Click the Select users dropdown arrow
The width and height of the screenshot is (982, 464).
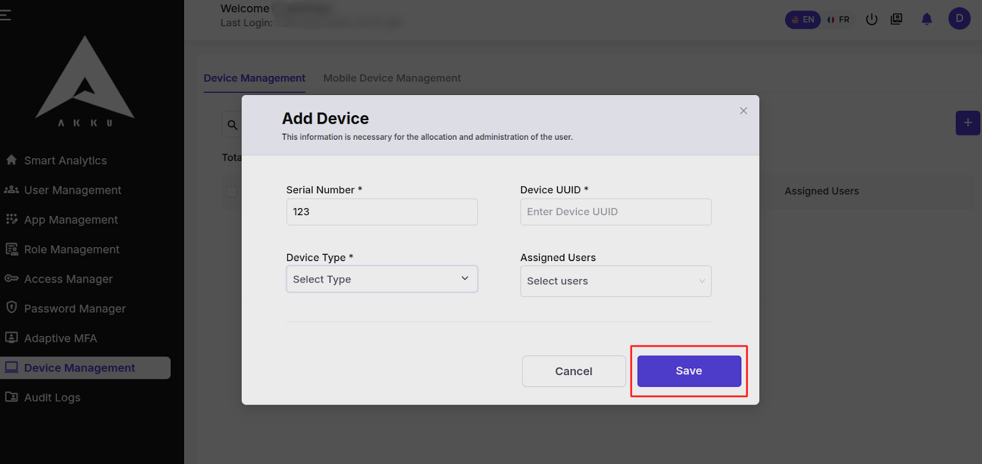[x=702, y=281]
